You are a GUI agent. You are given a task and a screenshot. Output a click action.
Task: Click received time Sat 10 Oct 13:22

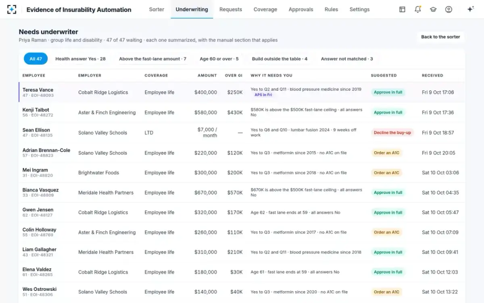440,292
